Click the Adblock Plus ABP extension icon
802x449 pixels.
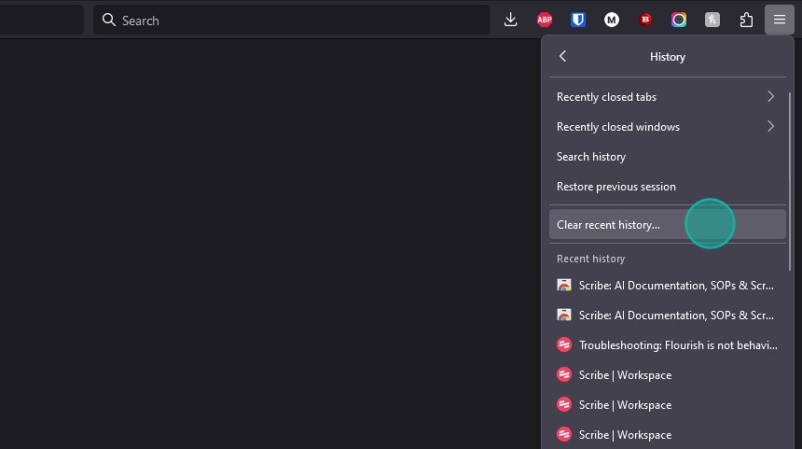[x=545, y=20]
